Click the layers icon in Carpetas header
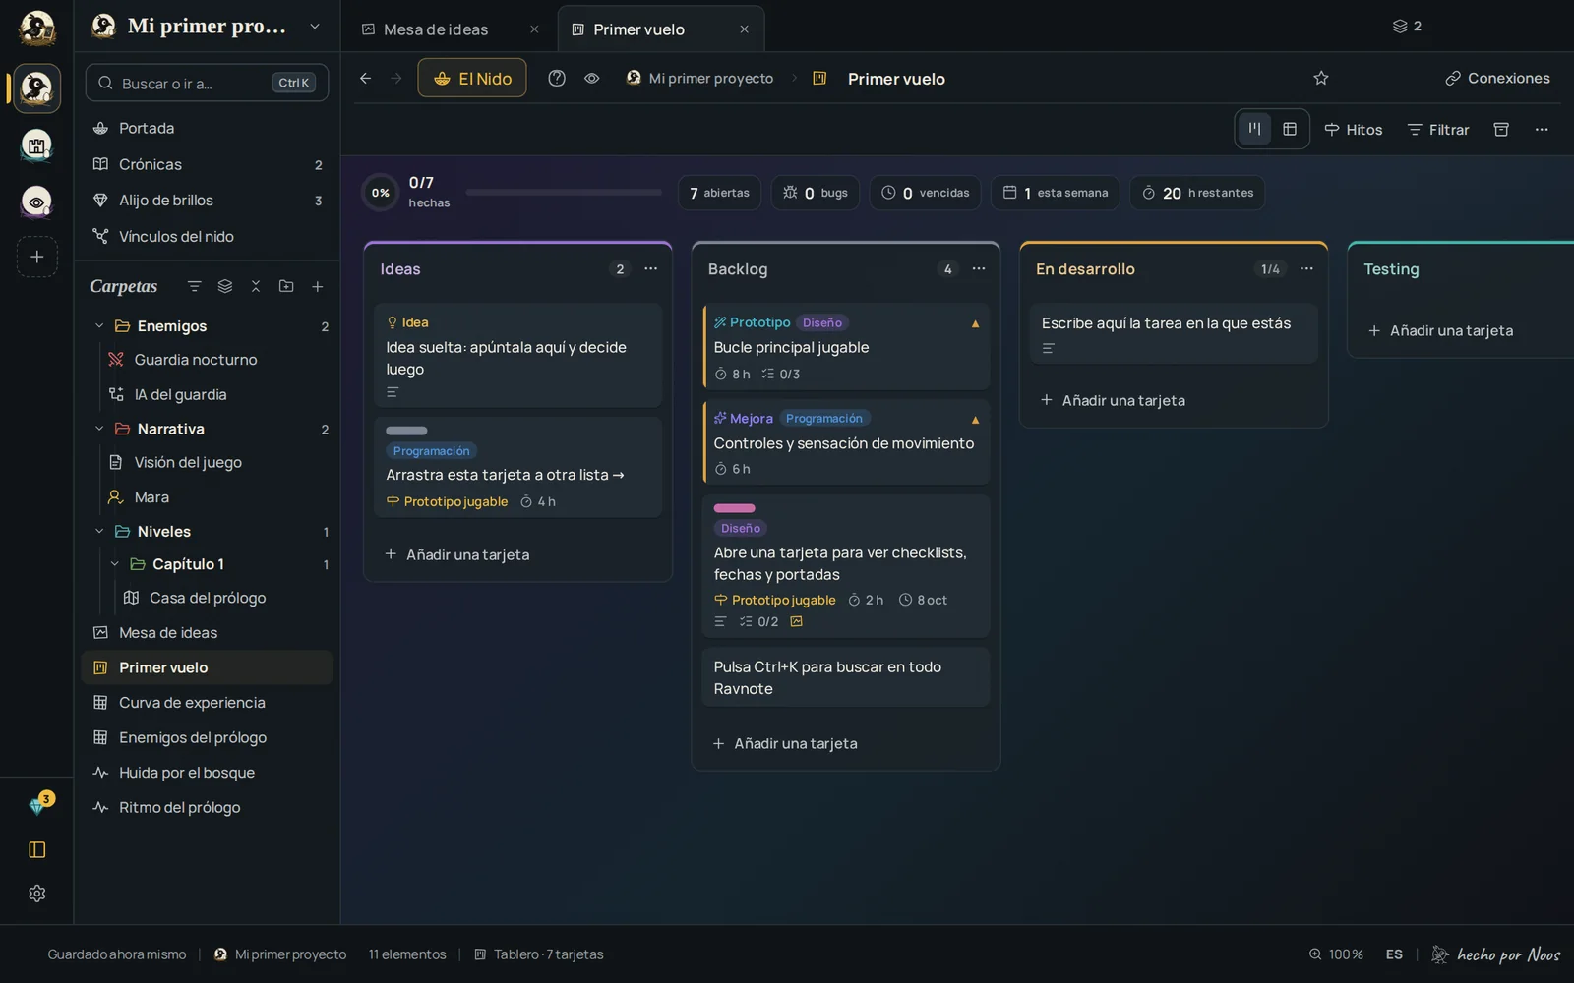The image size is (1574, 983). pos(225,286)
